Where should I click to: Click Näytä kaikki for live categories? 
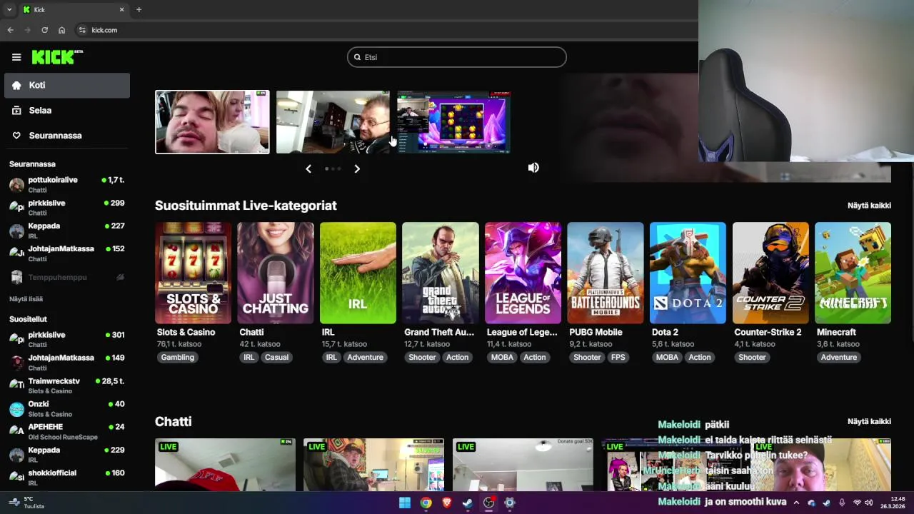(869, 206)
